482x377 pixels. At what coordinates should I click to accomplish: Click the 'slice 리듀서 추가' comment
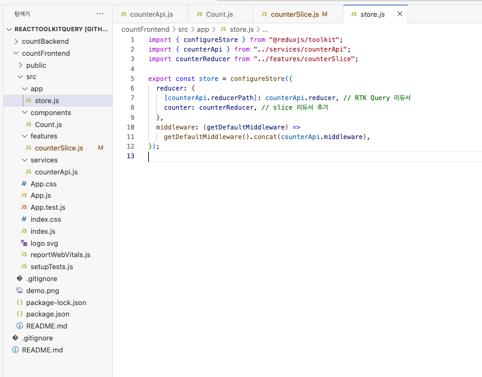coord(295,107)
